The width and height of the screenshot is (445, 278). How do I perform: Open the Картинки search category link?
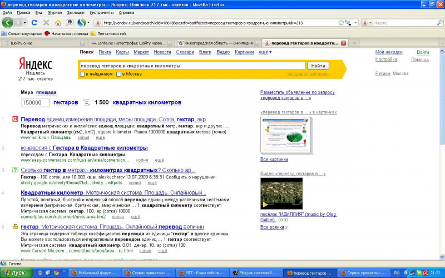point(244,52)
